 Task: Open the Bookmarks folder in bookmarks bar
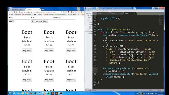(x=18, y=14)
